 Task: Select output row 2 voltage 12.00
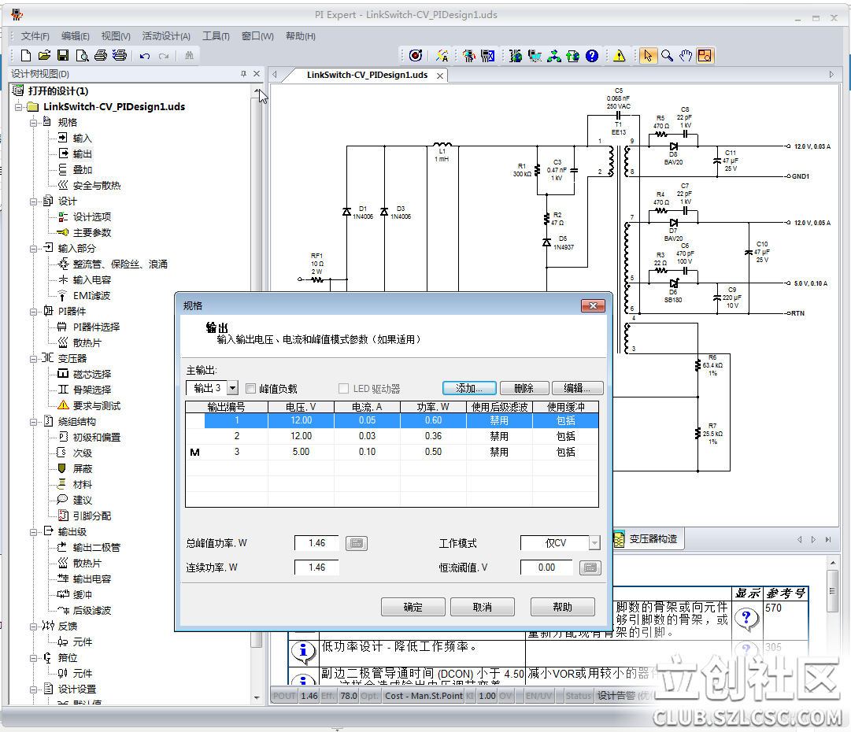click(x=302, y=436)
